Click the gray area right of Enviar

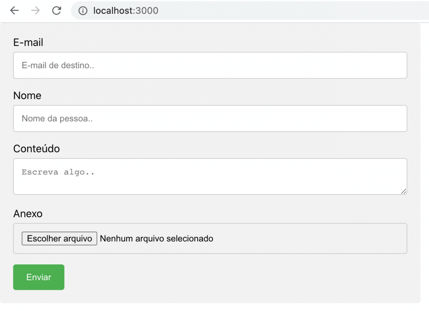[238, 277]
